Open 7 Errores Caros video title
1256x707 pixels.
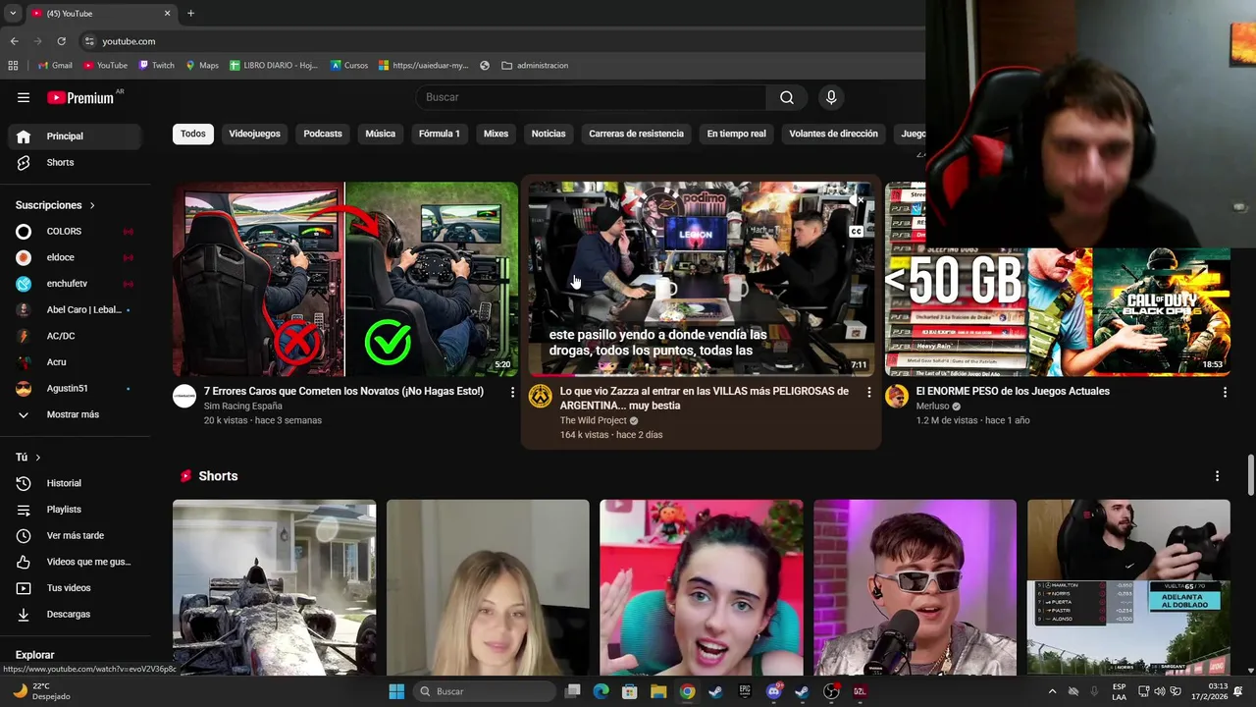tap(343, 391)
